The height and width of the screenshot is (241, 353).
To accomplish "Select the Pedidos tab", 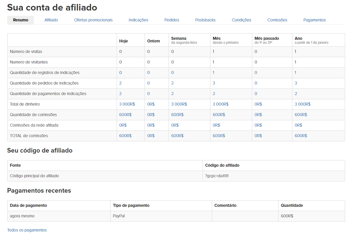I will [x=172, y=20].
